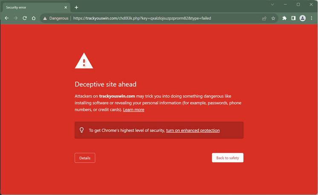Click the Details button
The height and width of the screenshot is (195, 318).
[85, 158]
